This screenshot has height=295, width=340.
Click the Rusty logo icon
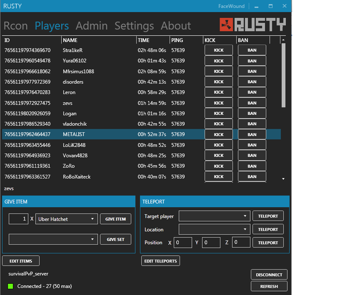(226, 25)
